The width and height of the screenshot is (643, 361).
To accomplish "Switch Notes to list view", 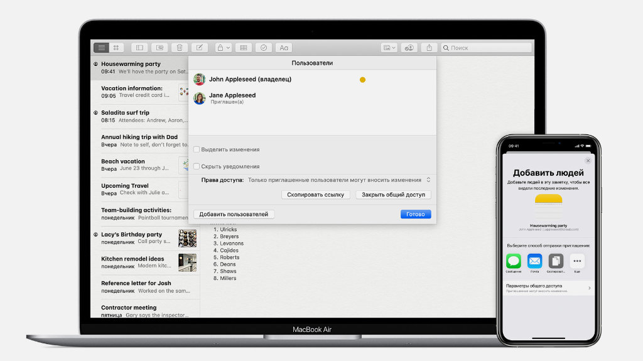I will coord(101,48).
